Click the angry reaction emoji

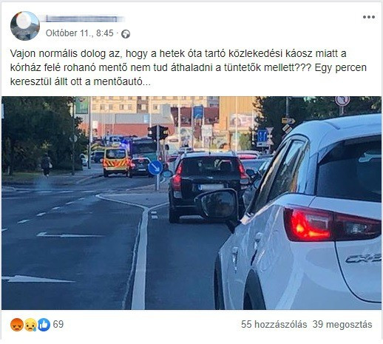17,325
